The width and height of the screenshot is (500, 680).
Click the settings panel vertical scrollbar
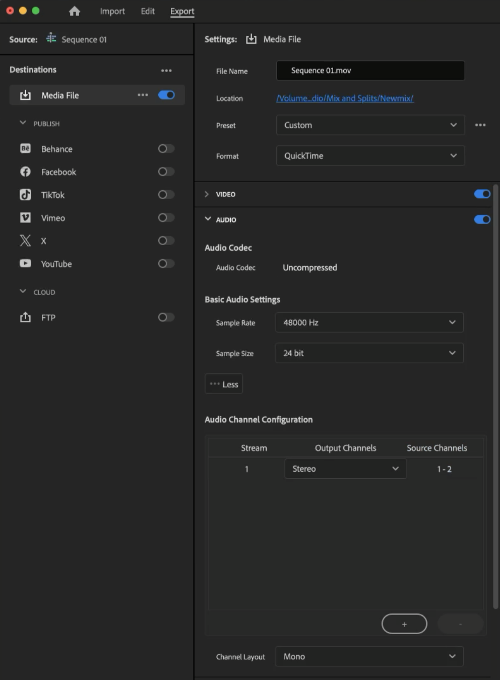tap(495, 396)
